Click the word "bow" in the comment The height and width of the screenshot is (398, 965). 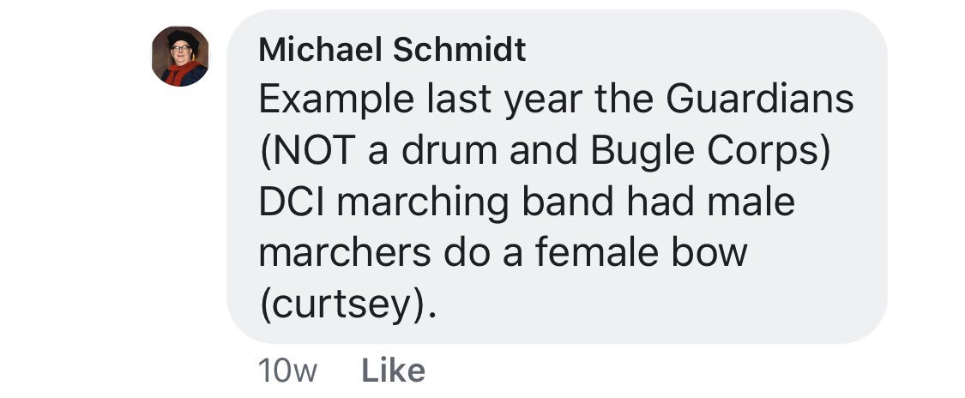711,254
